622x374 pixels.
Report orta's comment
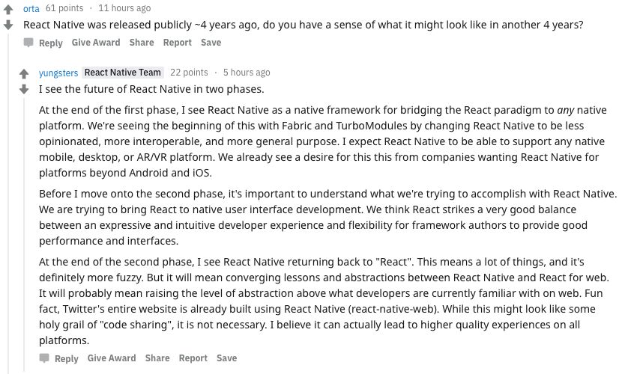(x=178, y=43)
